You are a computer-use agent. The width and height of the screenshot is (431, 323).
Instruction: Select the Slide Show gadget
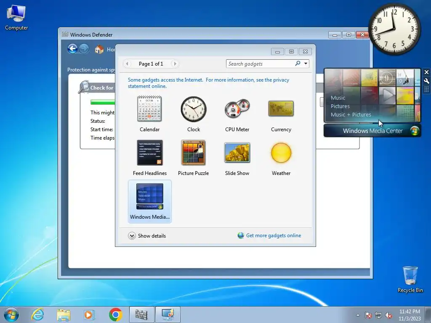[x=237, y=158]
